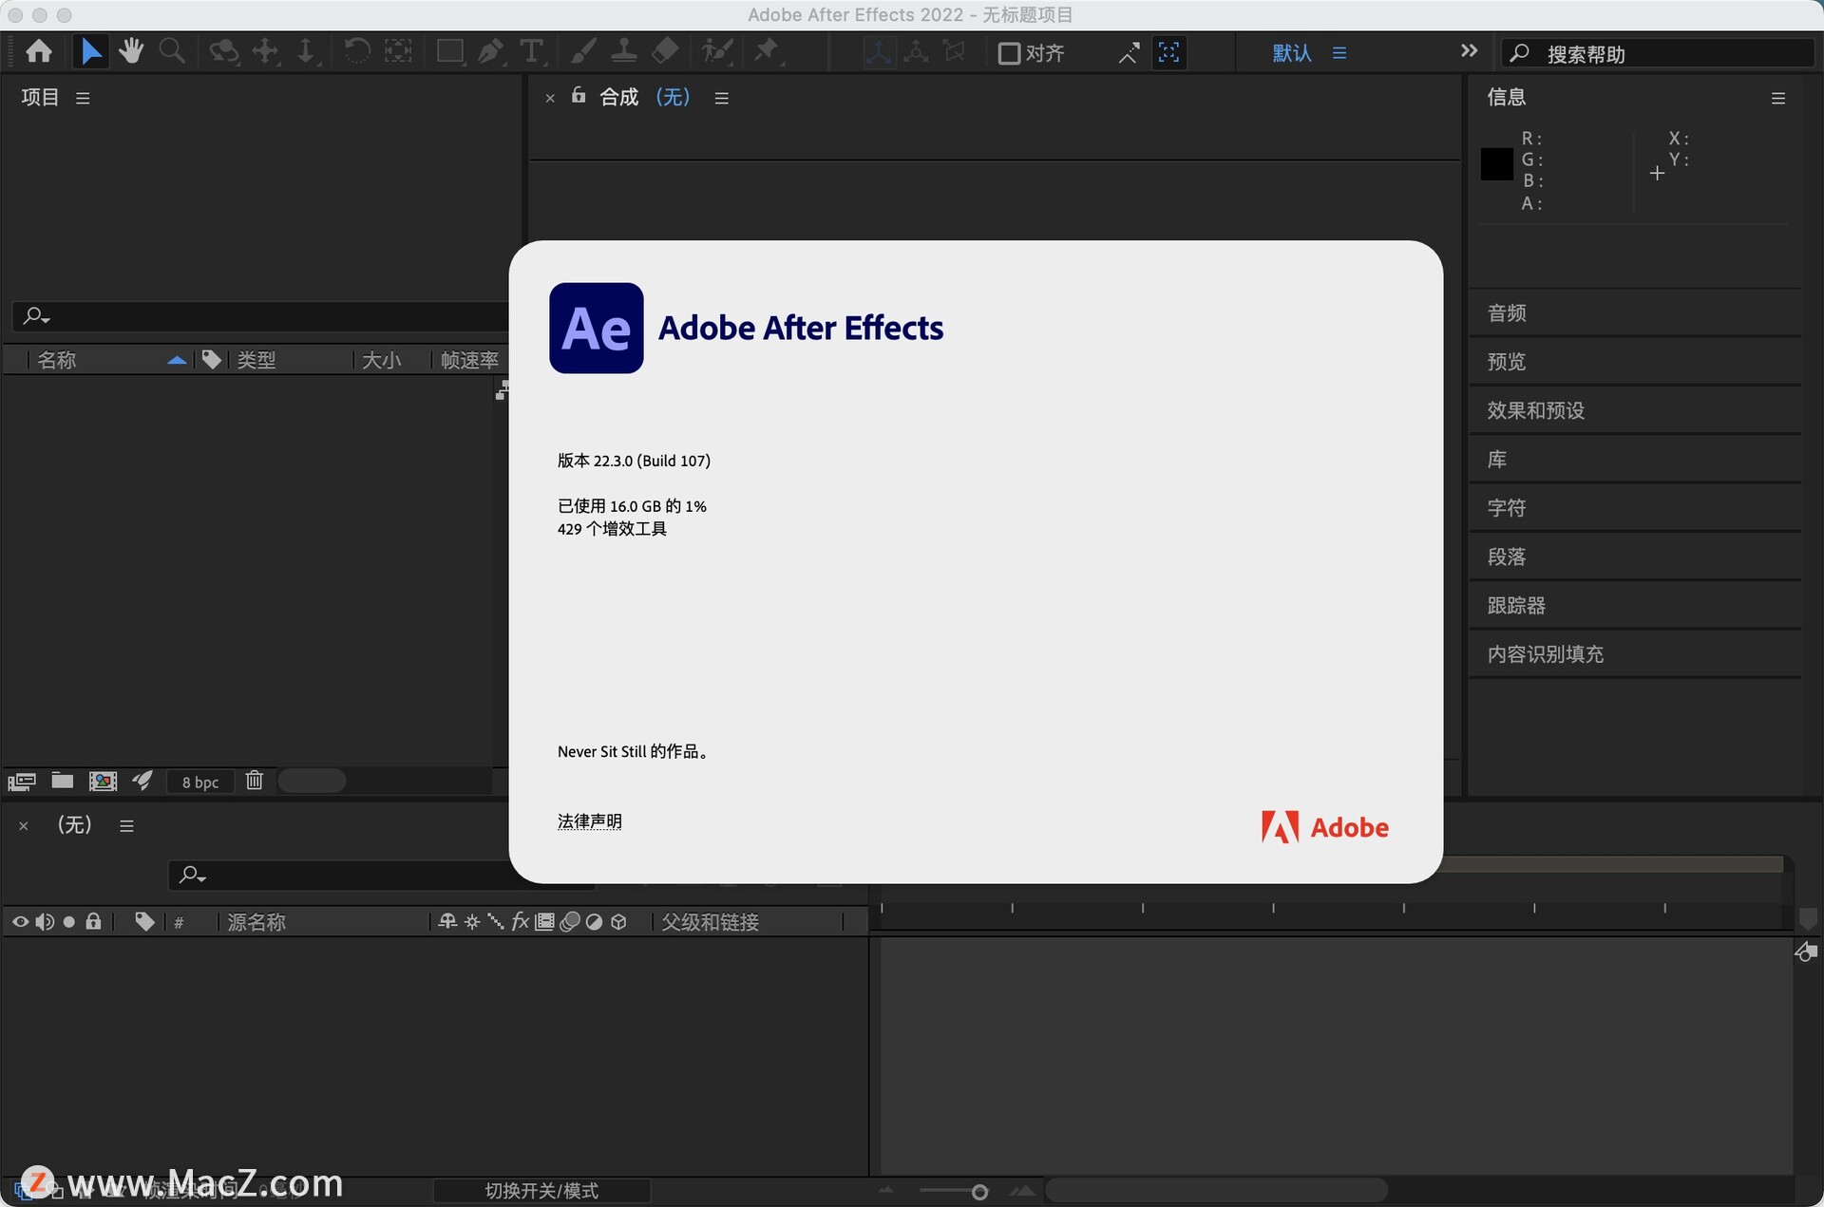Sort by the label tag column icon
The width and height of the screenshot is (1824, 1207).
(211, 360)
